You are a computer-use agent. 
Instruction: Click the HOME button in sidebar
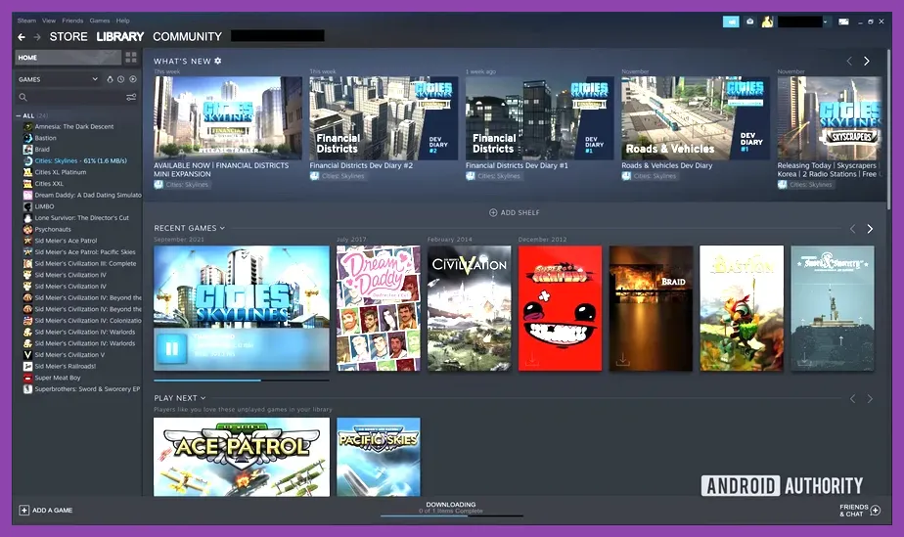click(x=68, y=57)
